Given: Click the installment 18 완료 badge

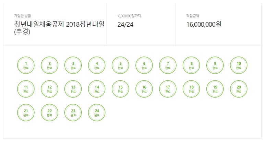Looking at the screenshot, I should (192, 89).
